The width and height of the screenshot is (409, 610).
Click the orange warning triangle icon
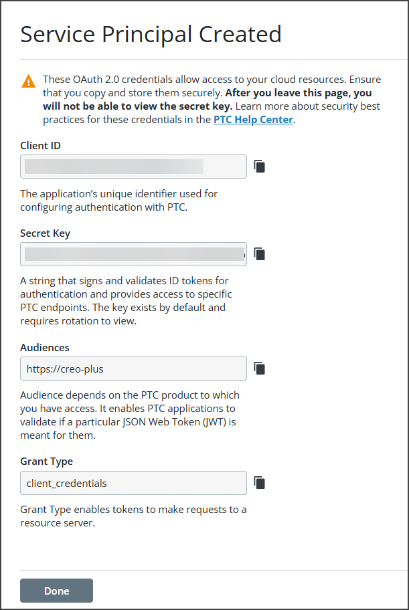(x=28, y=82)
